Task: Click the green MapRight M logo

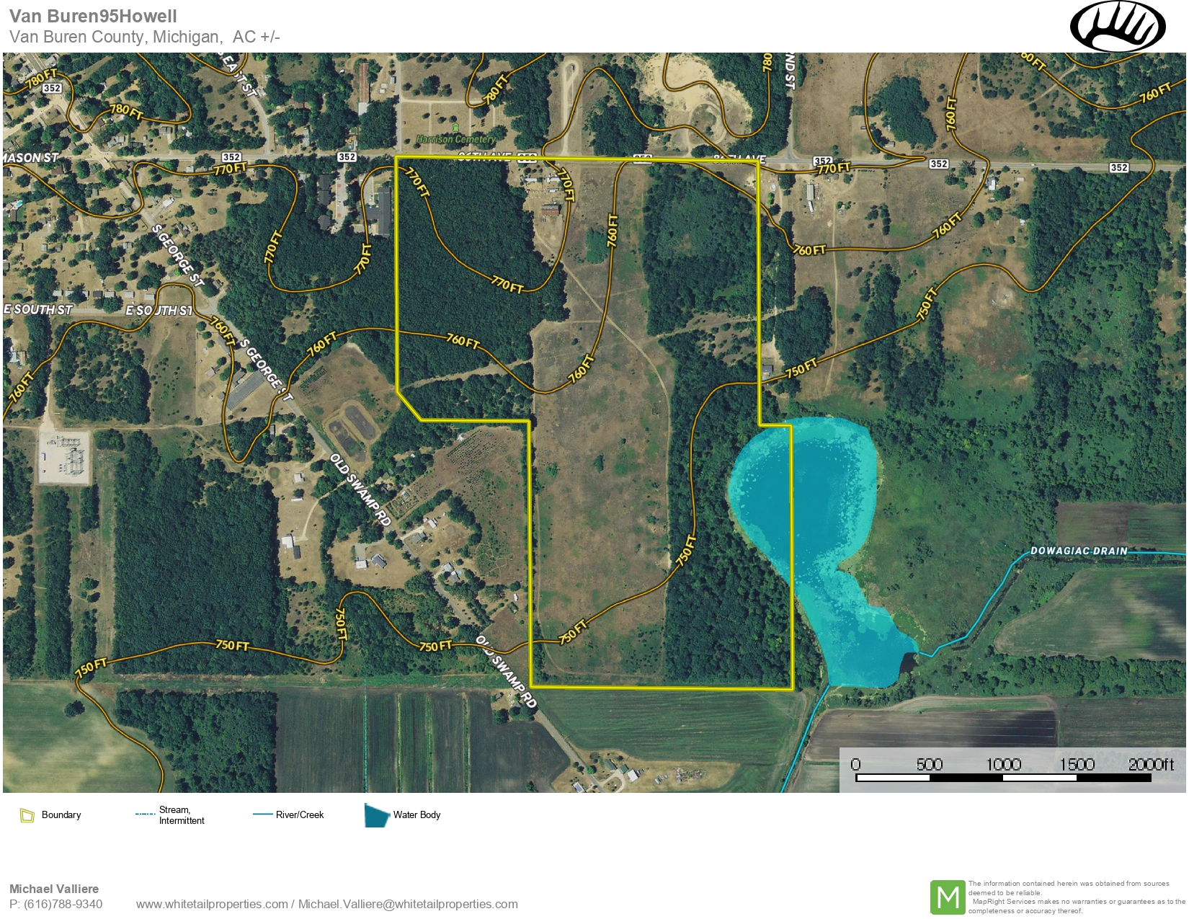Action: coord(947,897)
